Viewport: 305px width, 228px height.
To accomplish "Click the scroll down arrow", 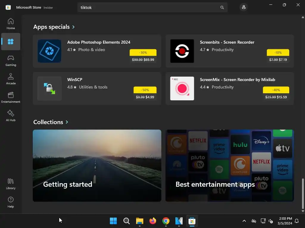I will [x=303, y=211].
